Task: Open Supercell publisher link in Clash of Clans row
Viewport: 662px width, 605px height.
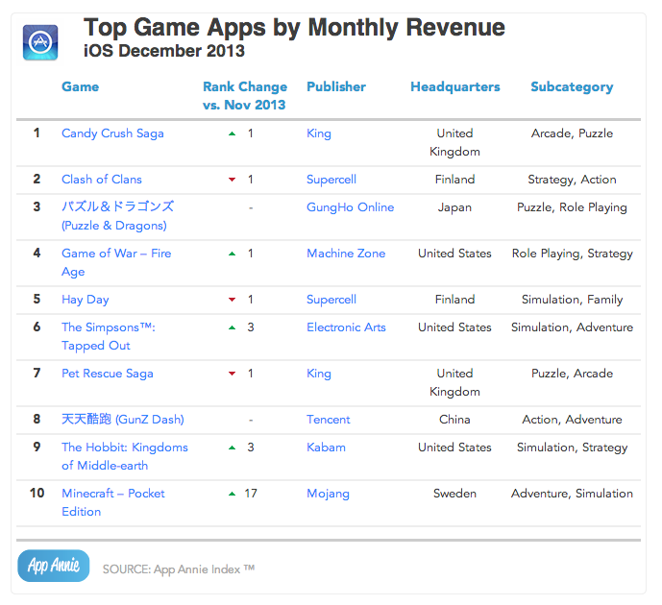Action: click(x=331, y=180)
